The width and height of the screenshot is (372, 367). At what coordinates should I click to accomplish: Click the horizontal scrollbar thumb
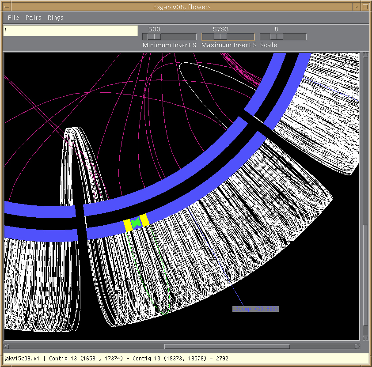[227, 346]
